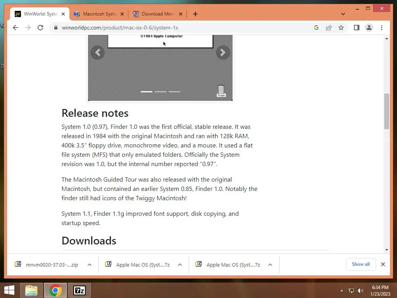Open Chrome's three-dot menu

(381, 28)
